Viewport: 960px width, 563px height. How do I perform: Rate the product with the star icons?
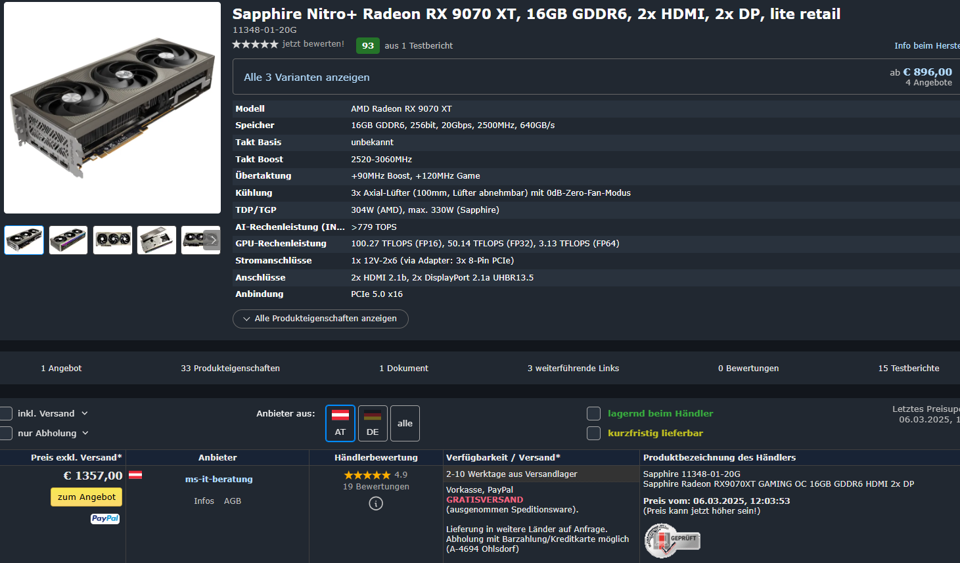coord(256,44)
